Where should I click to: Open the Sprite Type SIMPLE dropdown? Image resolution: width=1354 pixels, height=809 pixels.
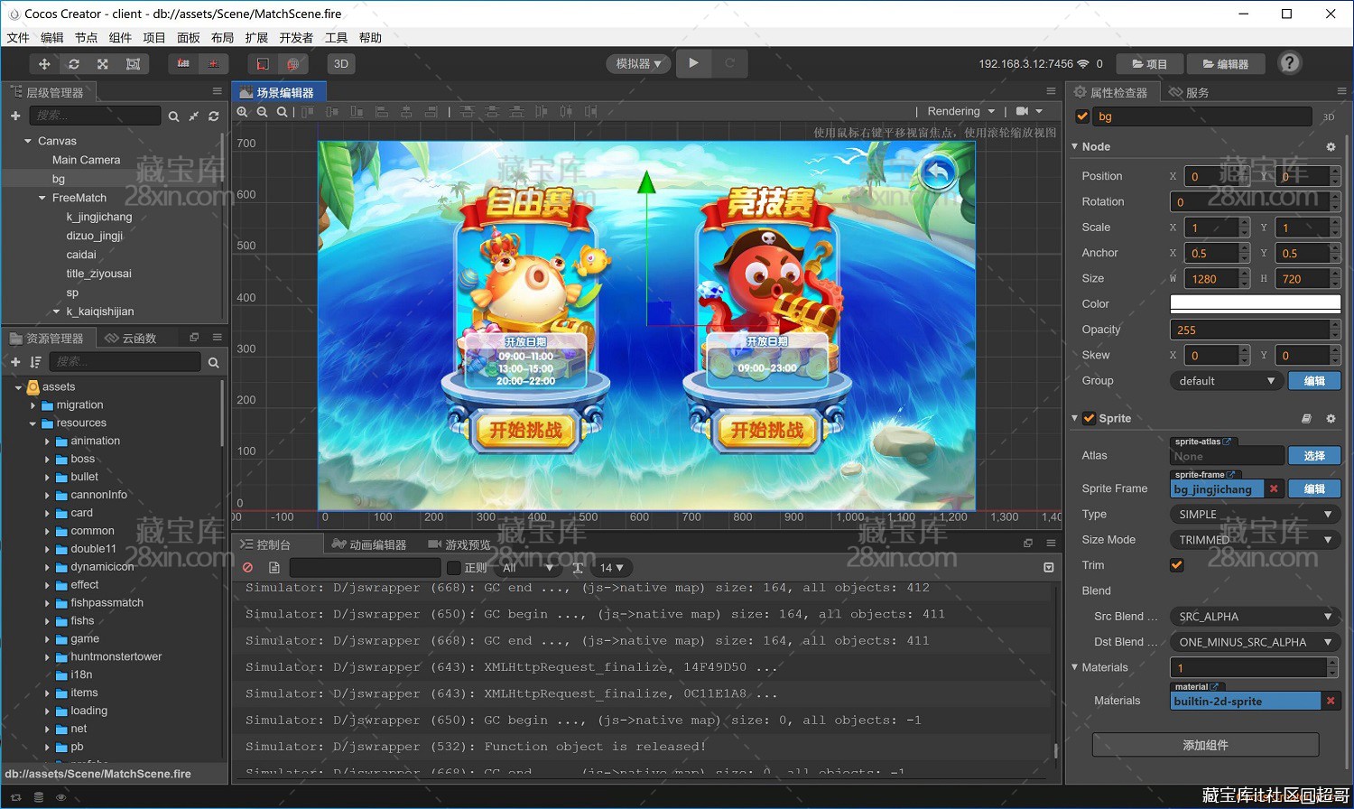coord(1255,515)
